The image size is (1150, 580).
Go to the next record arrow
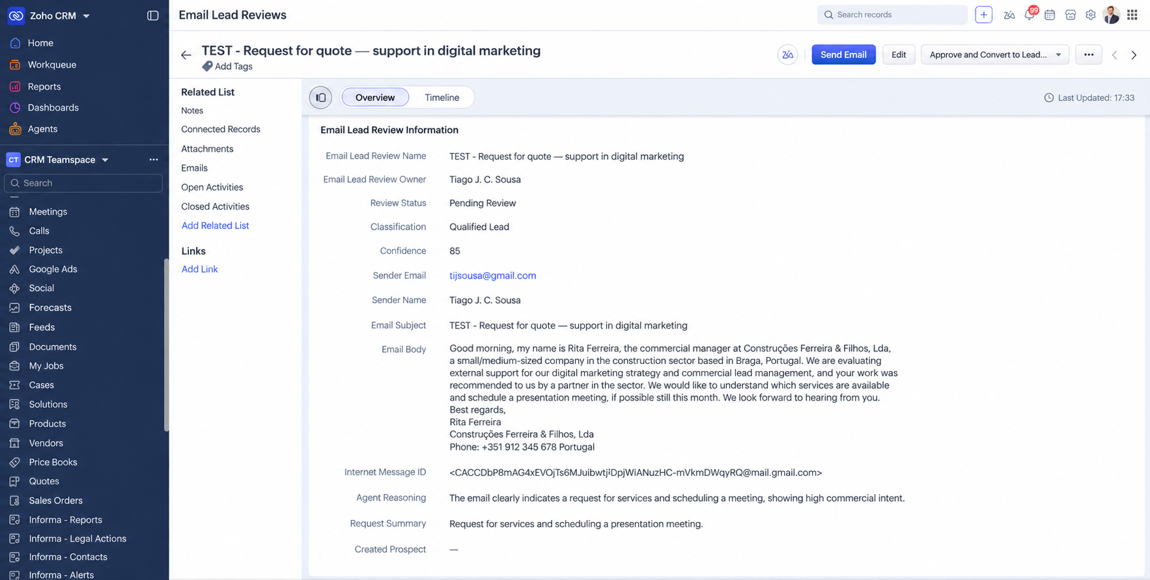click(1134, 55)
